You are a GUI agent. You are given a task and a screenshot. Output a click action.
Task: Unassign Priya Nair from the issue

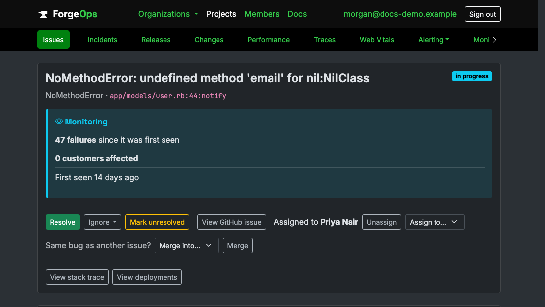(x=381, y=222)
